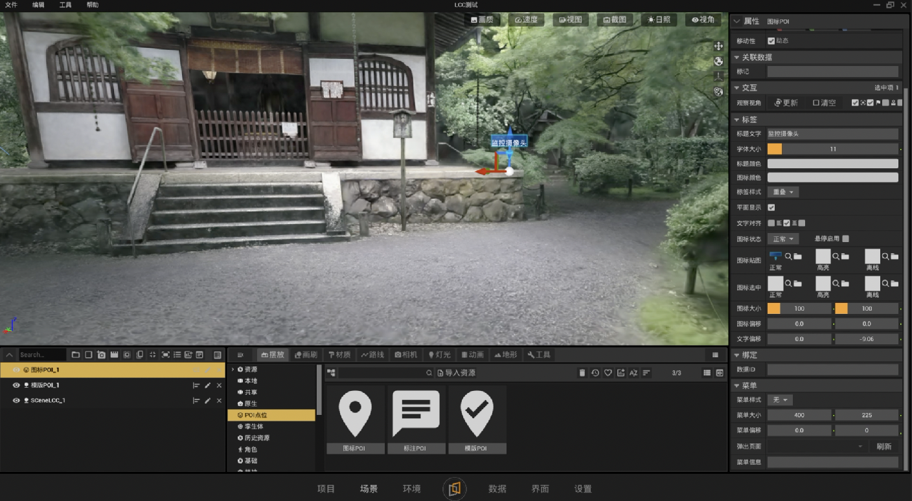Click edit pencil icon for SCeneLCC_1
The width and height of the screenshot is (912, 501).
(208, 401)
